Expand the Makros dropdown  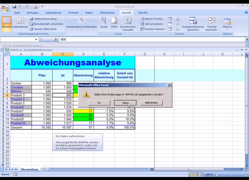point(227,24)
